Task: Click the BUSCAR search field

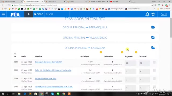Action: [57, 14]
